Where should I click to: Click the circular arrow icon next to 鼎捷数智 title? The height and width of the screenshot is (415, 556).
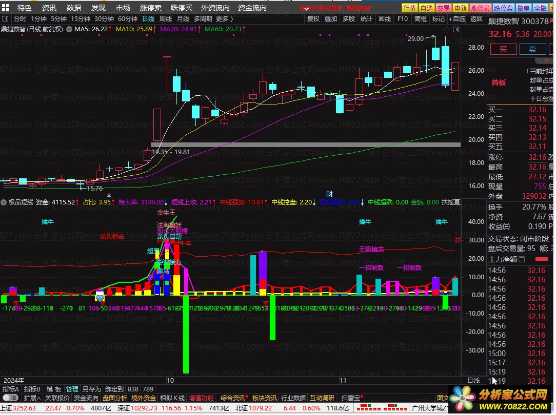tap(69, 29)
